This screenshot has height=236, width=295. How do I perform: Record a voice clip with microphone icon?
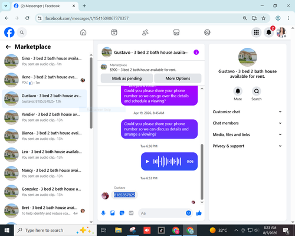click(103, 213)
